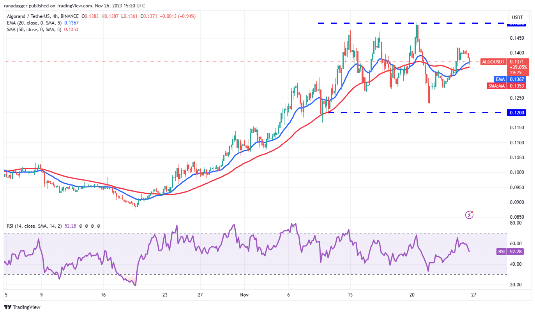Click the 0.1450 price on the scale
The image size is (535, 314).
[518, 38]
